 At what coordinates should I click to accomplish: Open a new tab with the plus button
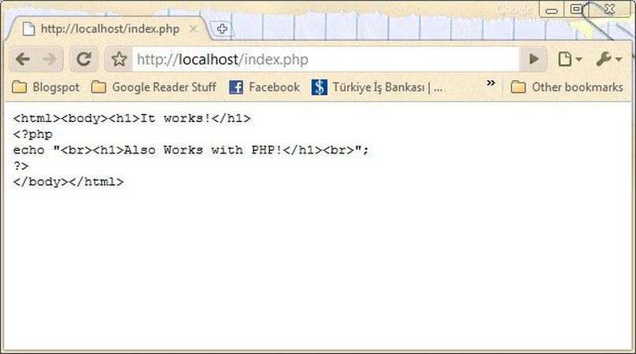point(223,29)
